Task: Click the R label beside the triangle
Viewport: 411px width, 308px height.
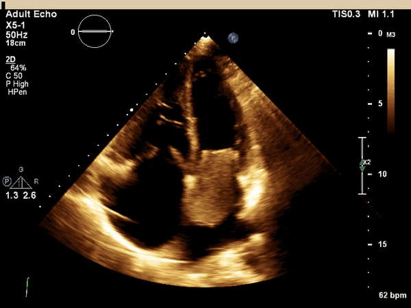Action: [x=36, y=183]
